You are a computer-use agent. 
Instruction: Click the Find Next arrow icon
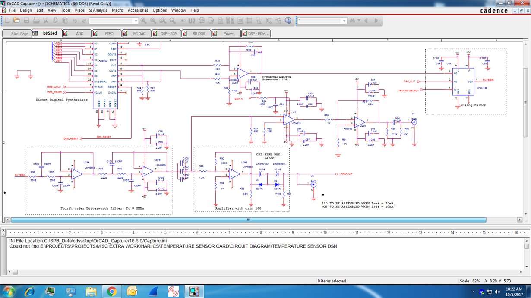[376, 20]
